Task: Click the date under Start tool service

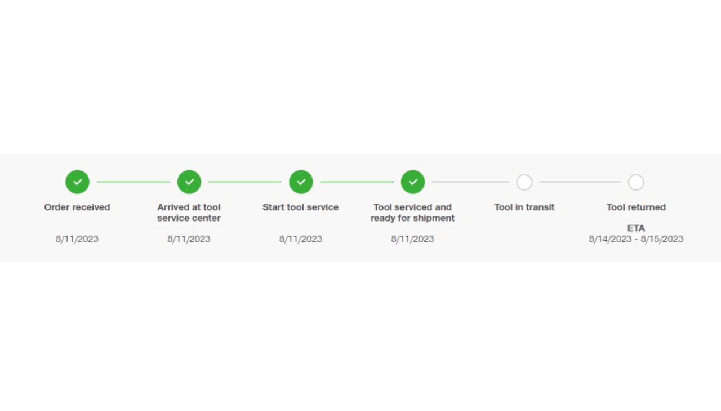Action: pyautogui.click(x=301, y=239)
